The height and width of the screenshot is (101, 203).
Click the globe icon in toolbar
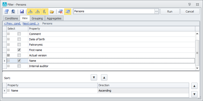pos(13,11)
